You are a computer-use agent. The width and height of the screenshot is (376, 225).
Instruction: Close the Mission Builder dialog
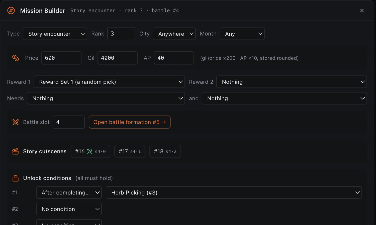click(362, 10)
